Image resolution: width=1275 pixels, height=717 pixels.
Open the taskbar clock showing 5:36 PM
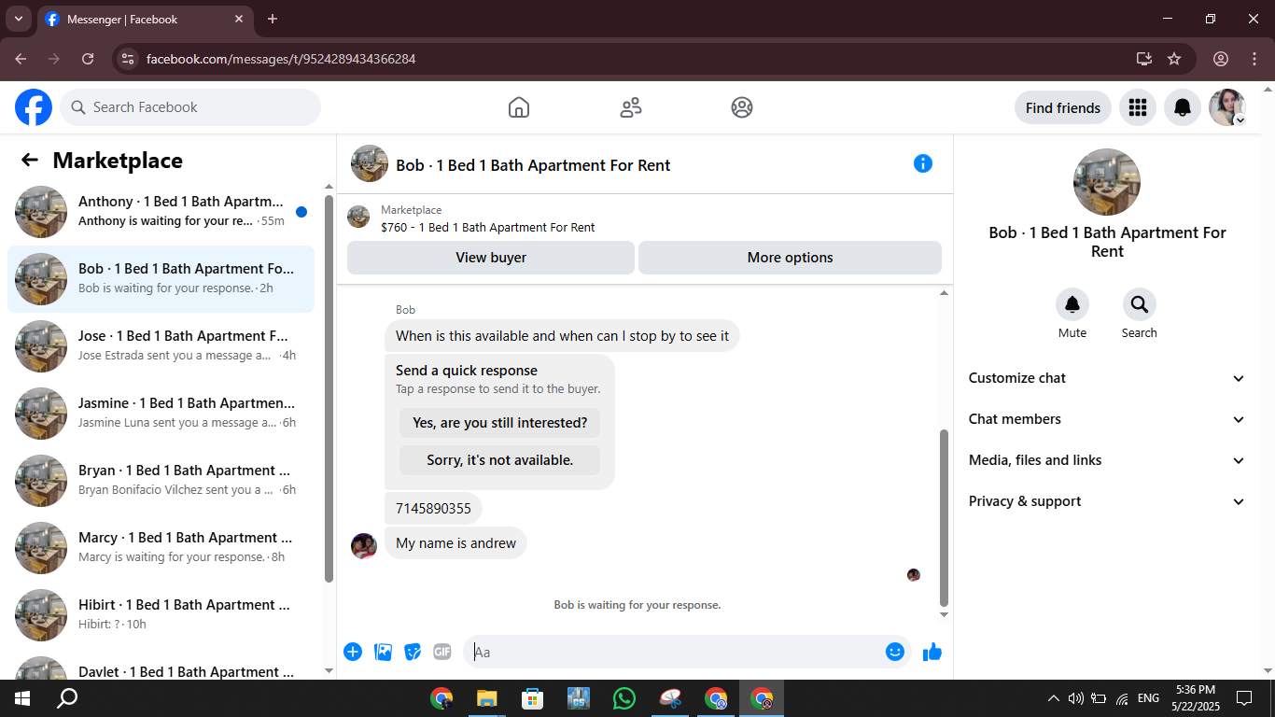tap(1196, 698)
